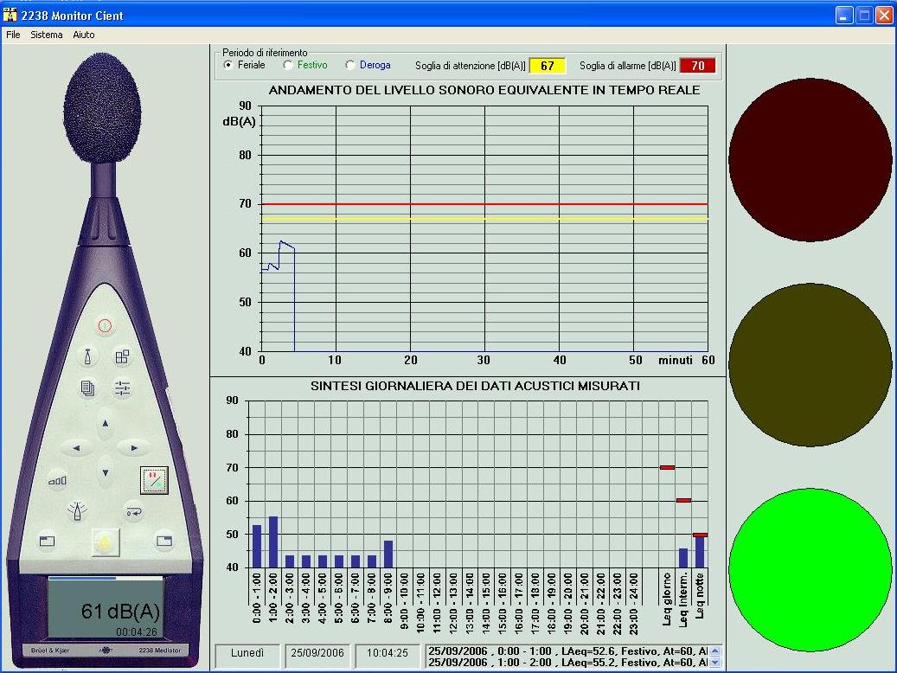Click the up arrow key on the meter
897x673 pixels.
click(106, 424)
